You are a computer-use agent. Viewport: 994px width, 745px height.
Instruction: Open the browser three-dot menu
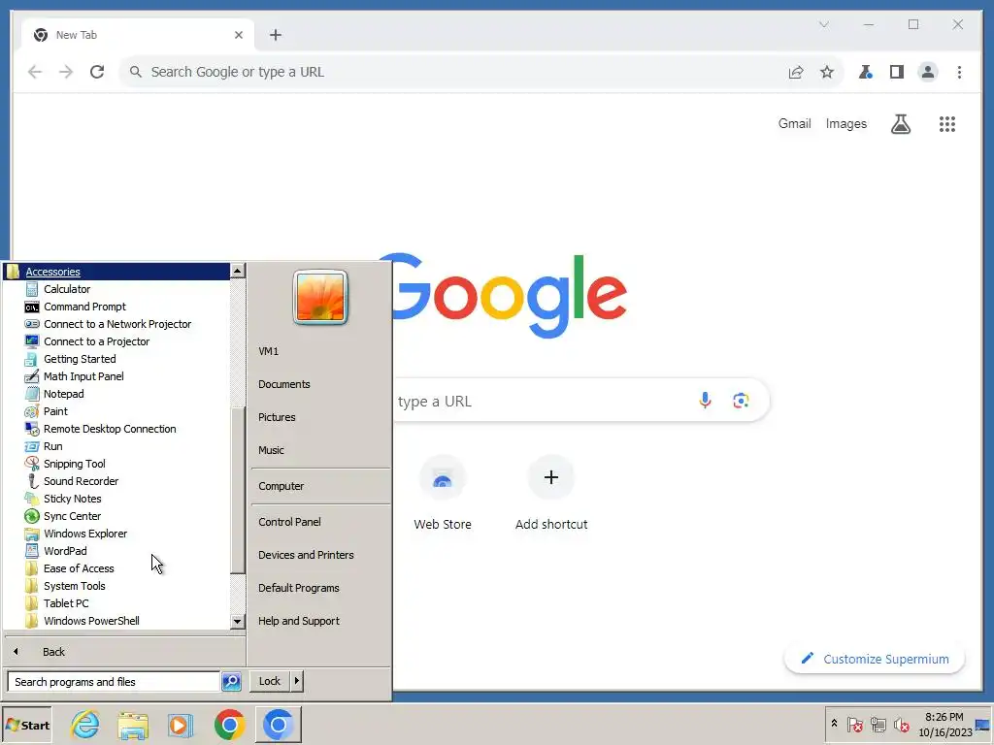point(959,72)
